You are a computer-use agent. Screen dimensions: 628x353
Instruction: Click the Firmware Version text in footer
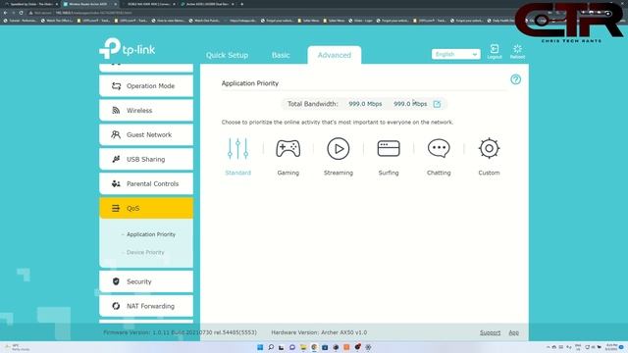181,332
